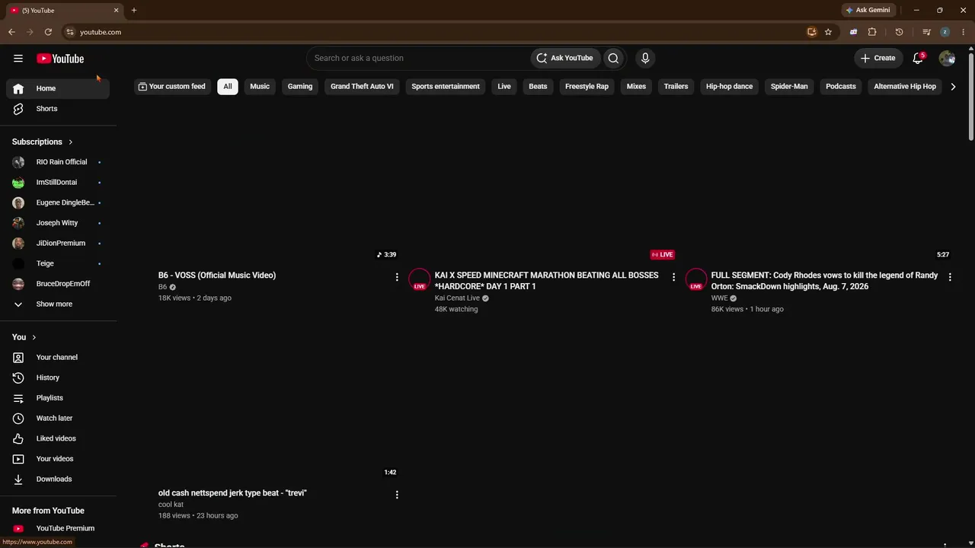Click the YouTube search input field
This screenshot has width=975, height=548.
pos(419,58)
